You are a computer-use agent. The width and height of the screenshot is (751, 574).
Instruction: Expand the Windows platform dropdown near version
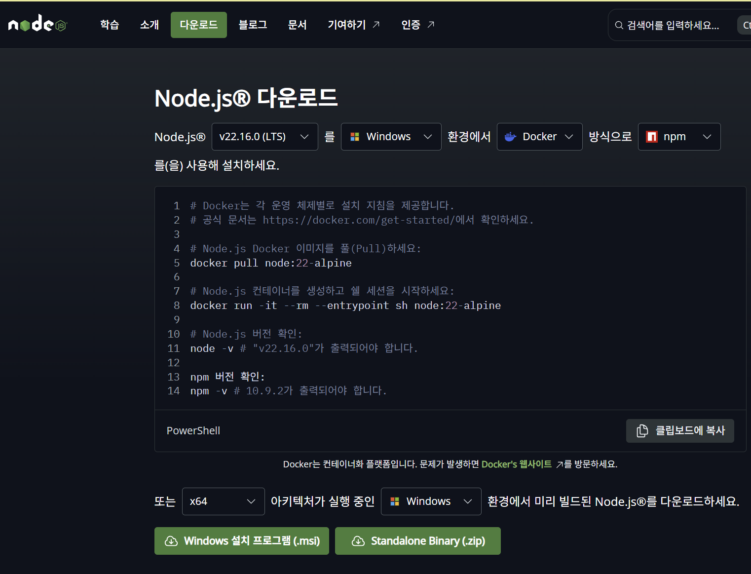click(x=391, y=137)
